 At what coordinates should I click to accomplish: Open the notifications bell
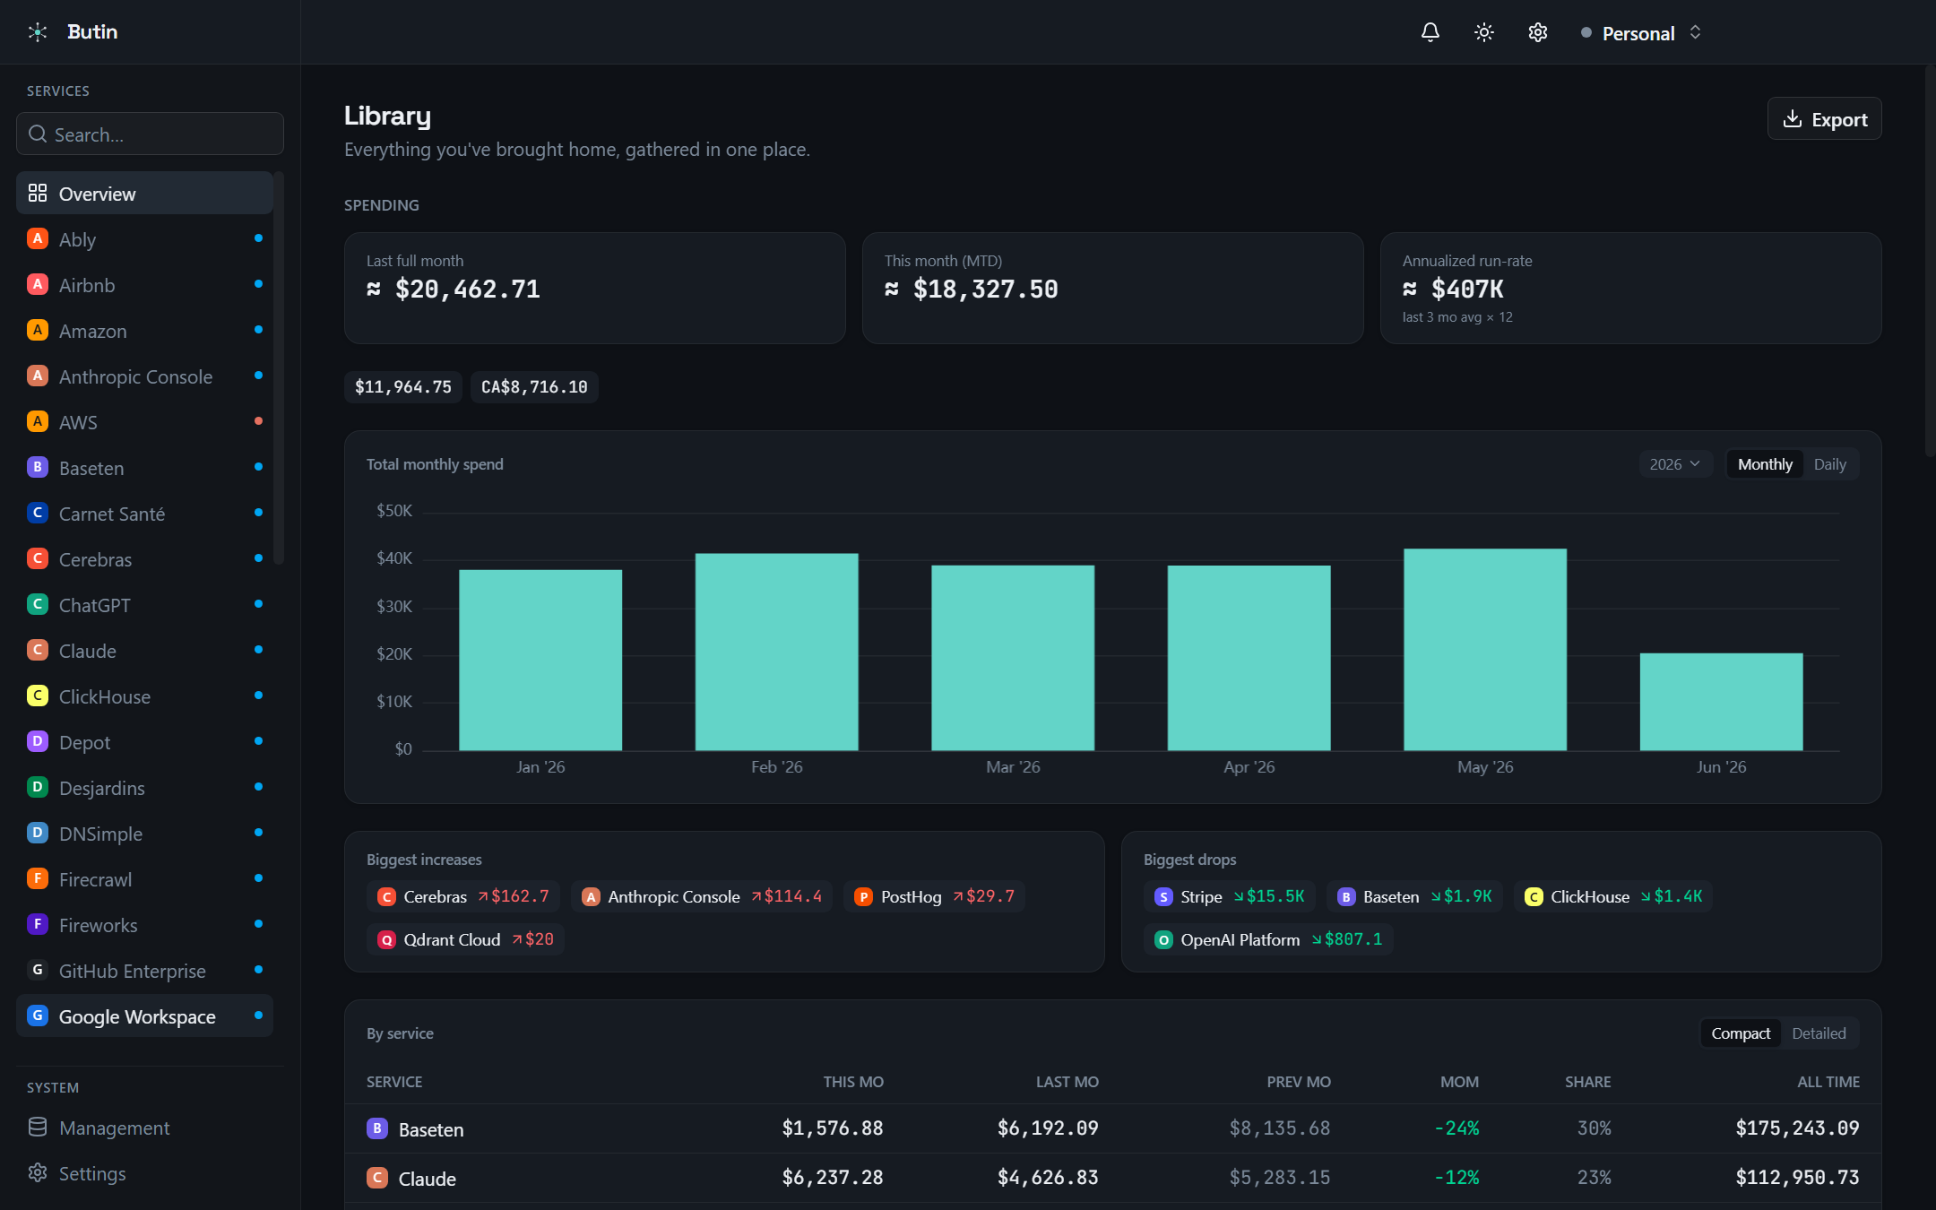1430,32
